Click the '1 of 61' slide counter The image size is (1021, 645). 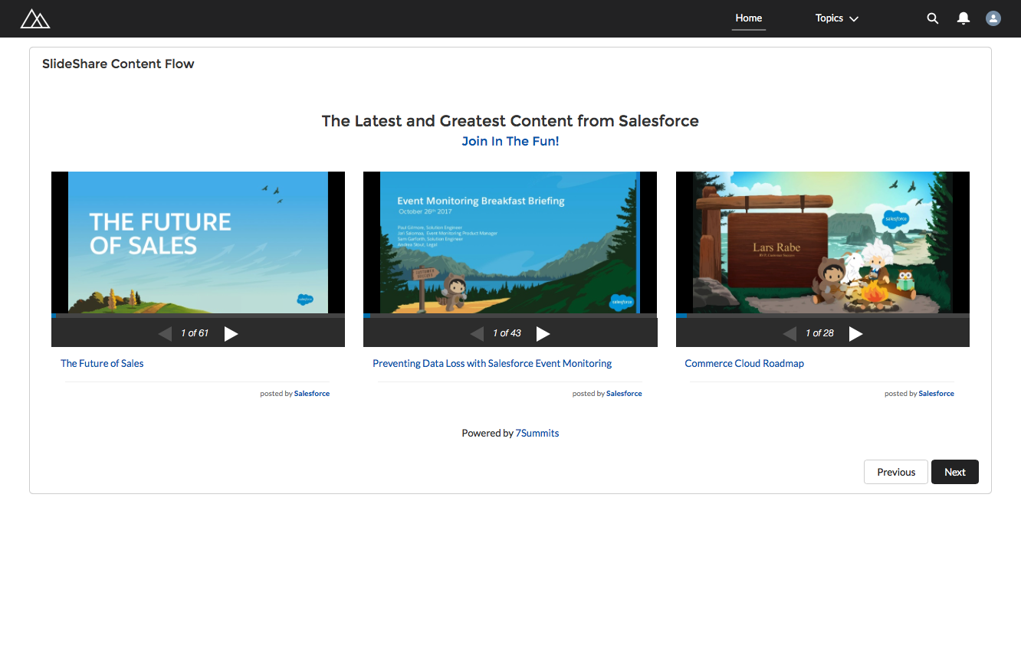tap(195, 333)
